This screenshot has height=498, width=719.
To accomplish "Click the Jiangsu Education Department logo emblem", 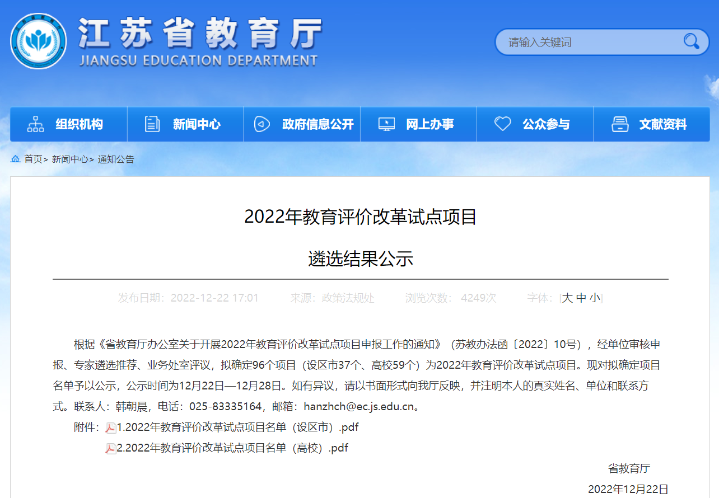I will (38, 41).
